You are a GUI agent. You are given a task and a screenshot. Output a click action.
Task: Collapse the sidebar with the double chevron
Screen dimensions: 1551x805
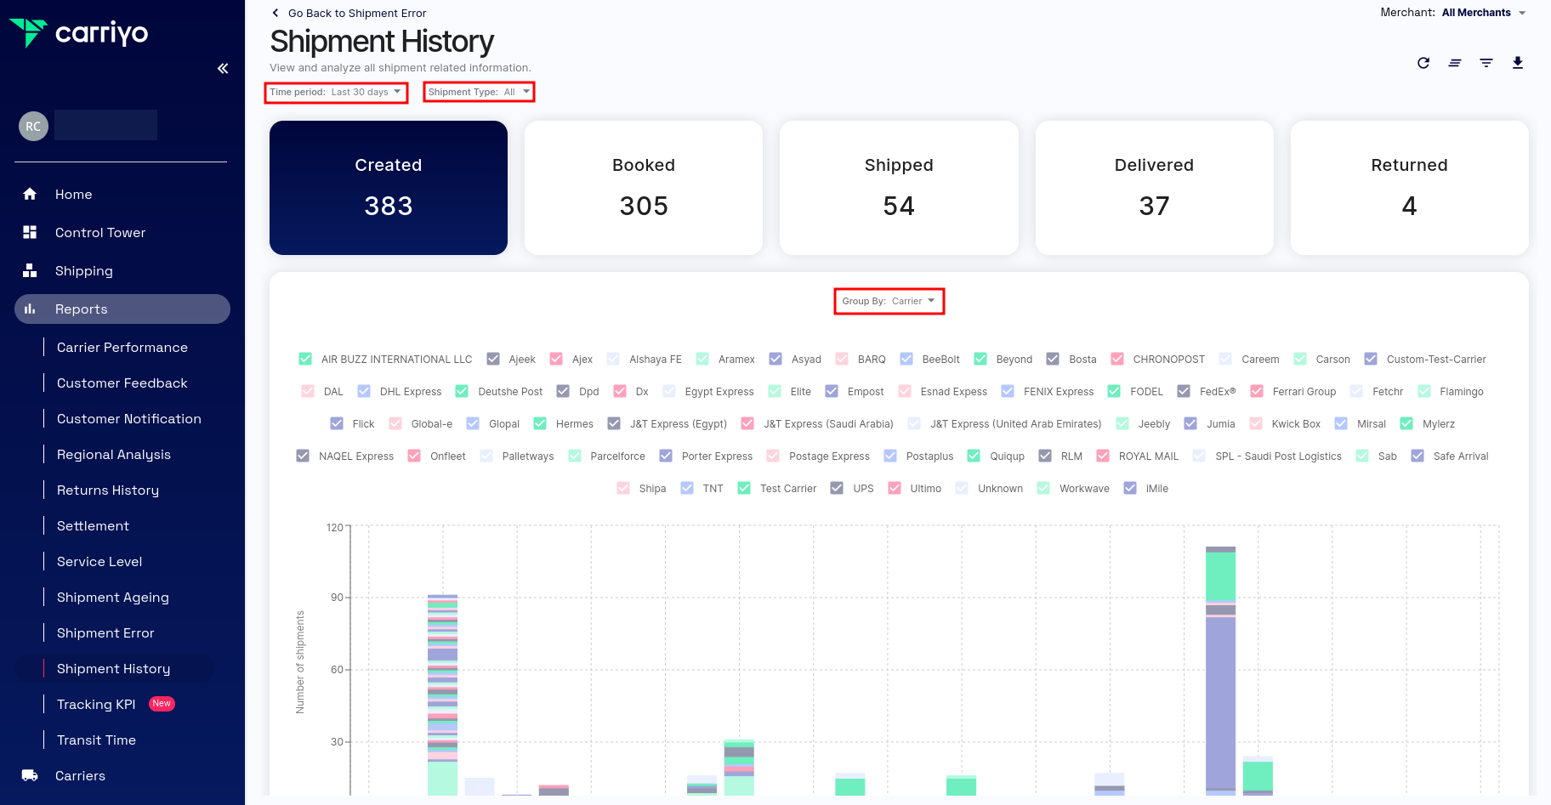pos(222,68)
